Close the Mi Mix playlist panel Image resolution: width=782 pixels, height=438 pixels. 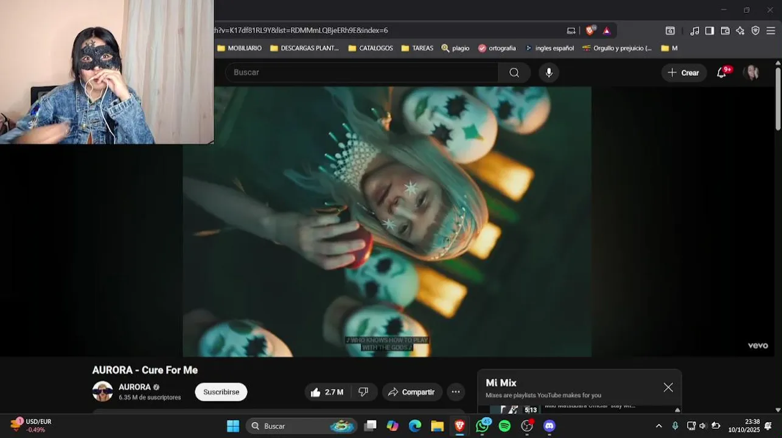coord(668,388)
